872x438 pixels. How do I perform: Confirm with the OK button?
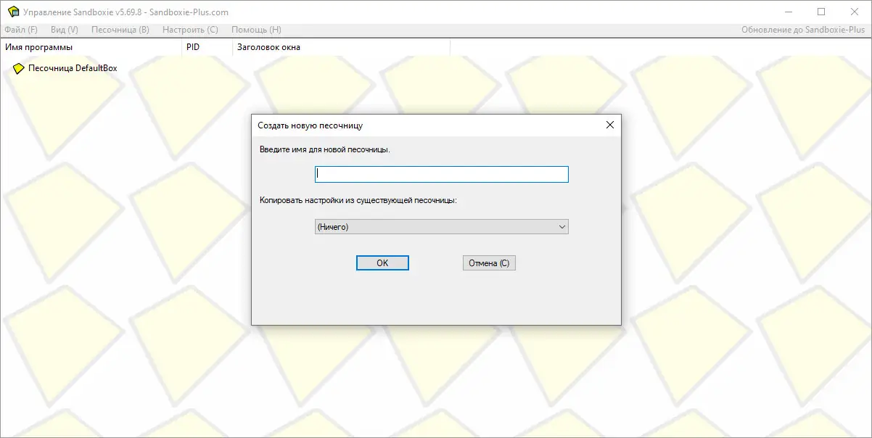(382, 263)
